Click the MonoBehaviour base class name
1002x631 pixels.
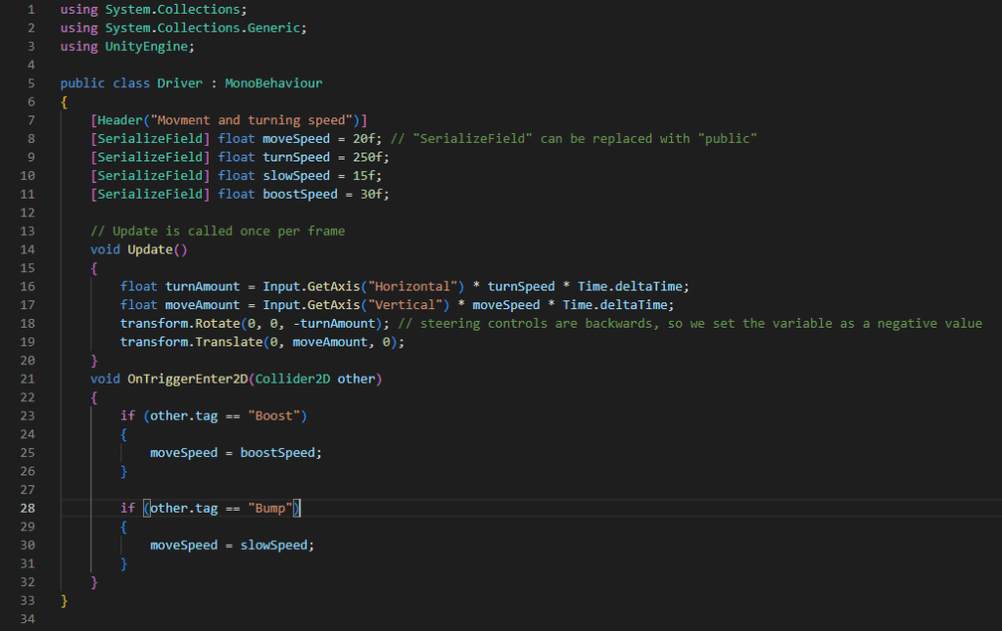pyautogui.click(x=273, y=83)
